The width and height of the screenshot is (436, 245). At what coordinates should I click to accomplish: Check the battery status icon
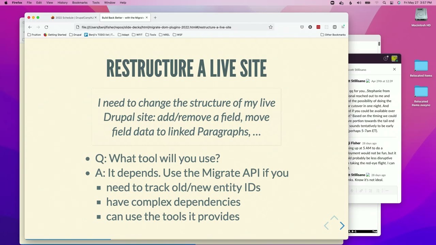(x=368, y=3)
